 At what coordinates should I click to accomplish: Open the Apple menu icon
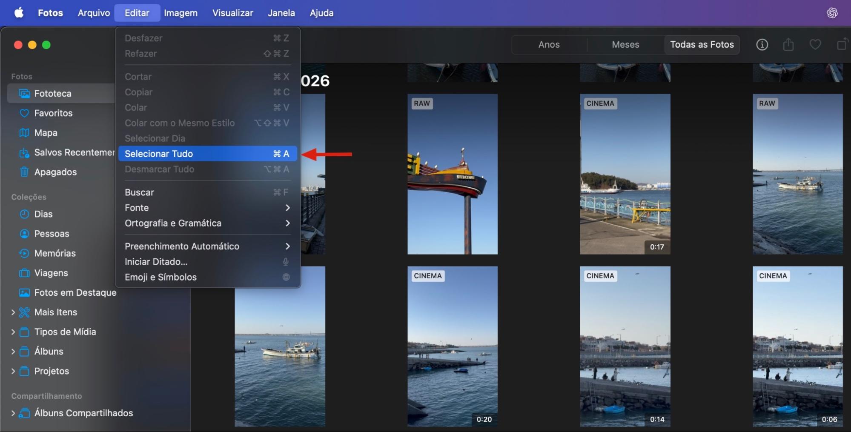coord(19,13)
